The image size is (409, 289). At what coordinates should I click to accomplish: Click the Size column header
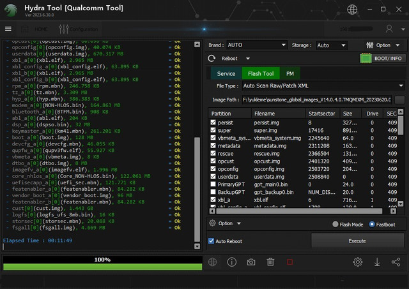point(351,114)
